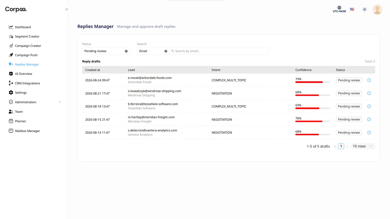Click the US flag language icon

[x=352, y=9]
